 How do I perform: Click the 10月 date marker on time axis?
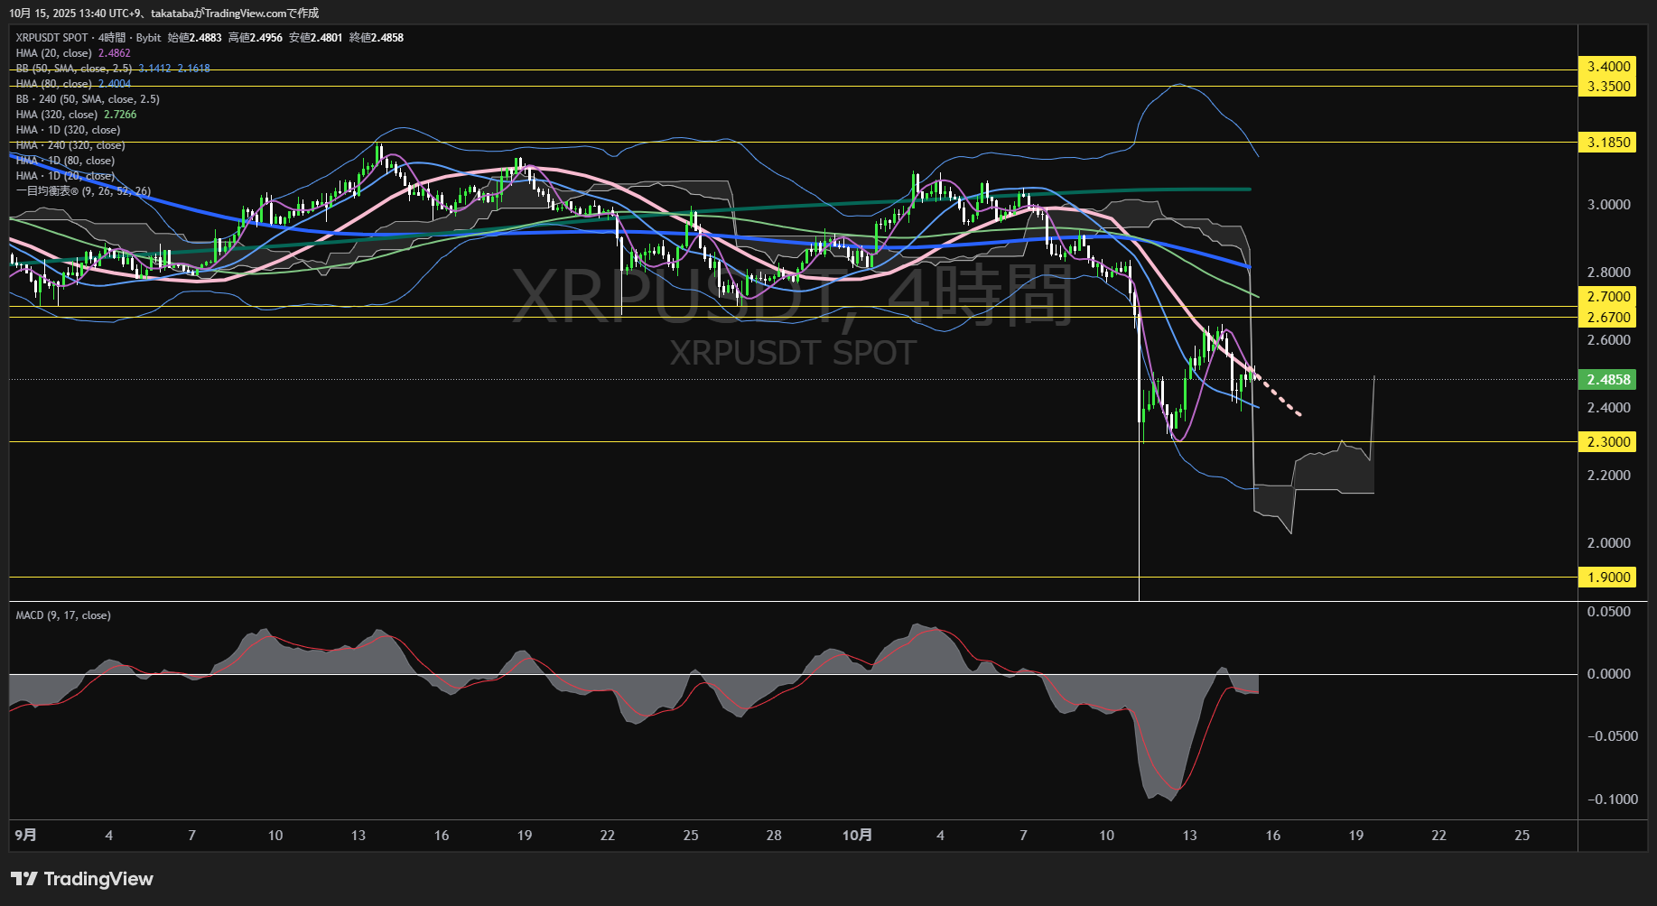(856, 836)
